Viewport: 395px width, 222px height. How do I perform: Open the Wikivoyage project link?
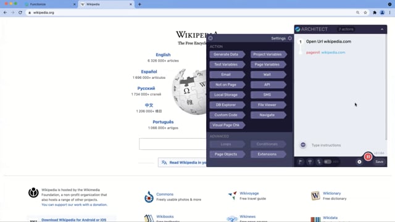(x=249, y=193)
